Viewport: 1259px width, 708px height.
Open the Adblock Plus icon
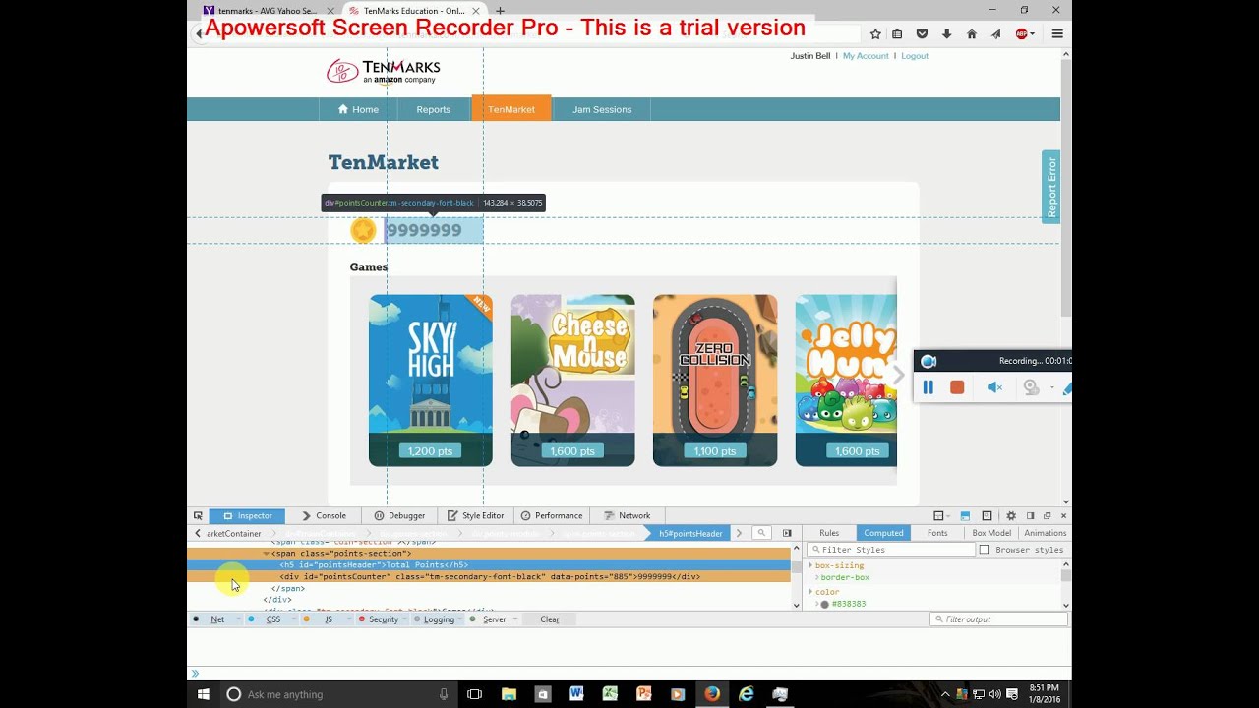1021,33
